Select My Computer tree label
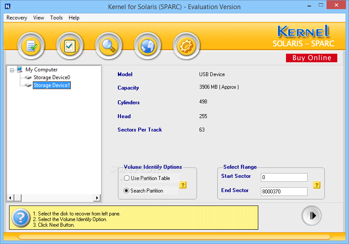Viewport: 349px width, 244px height. [x=41, y=70]
